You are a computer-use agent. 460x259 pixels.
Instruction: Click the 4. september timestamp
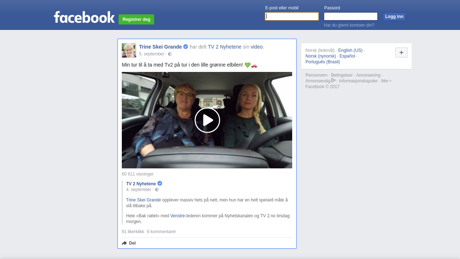pyautogui.click(x=139, y=190)
